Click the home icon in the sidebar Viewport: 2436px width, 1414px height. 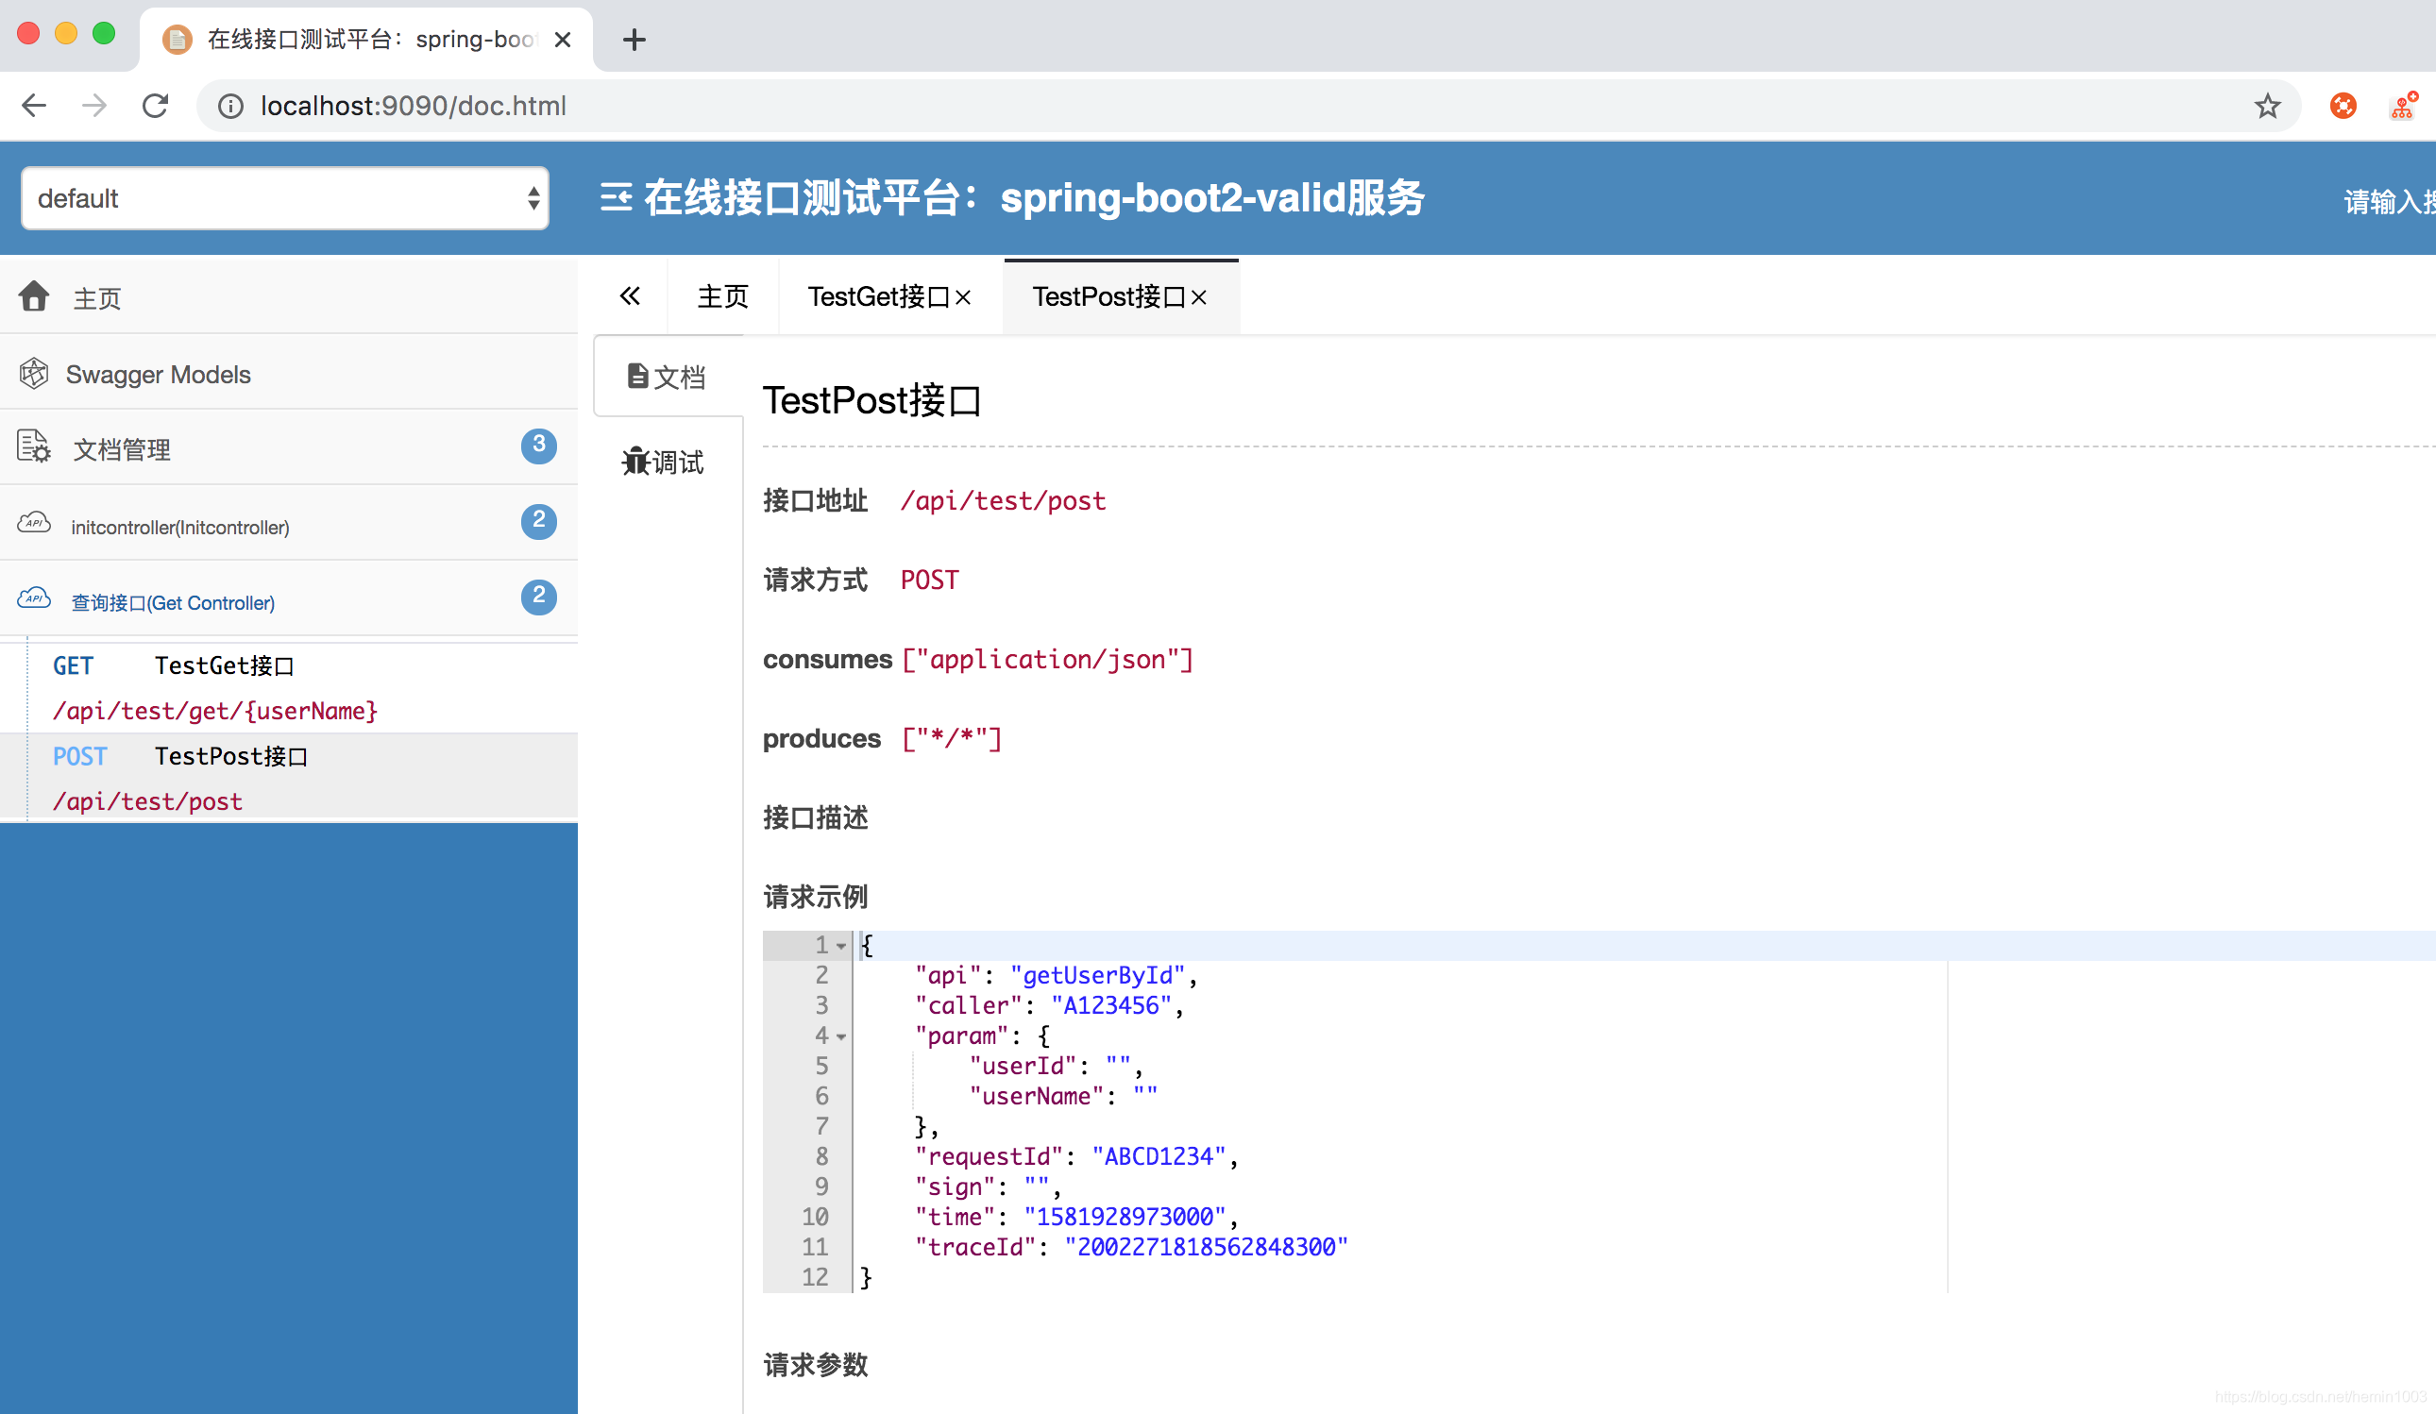click(34, 295)
